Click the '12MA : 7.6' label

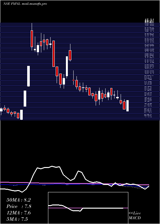pyautogui.click(x=19, y=213)
